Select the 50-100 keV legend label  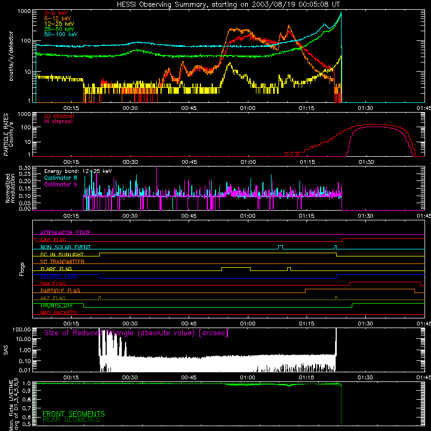(61, 34)
